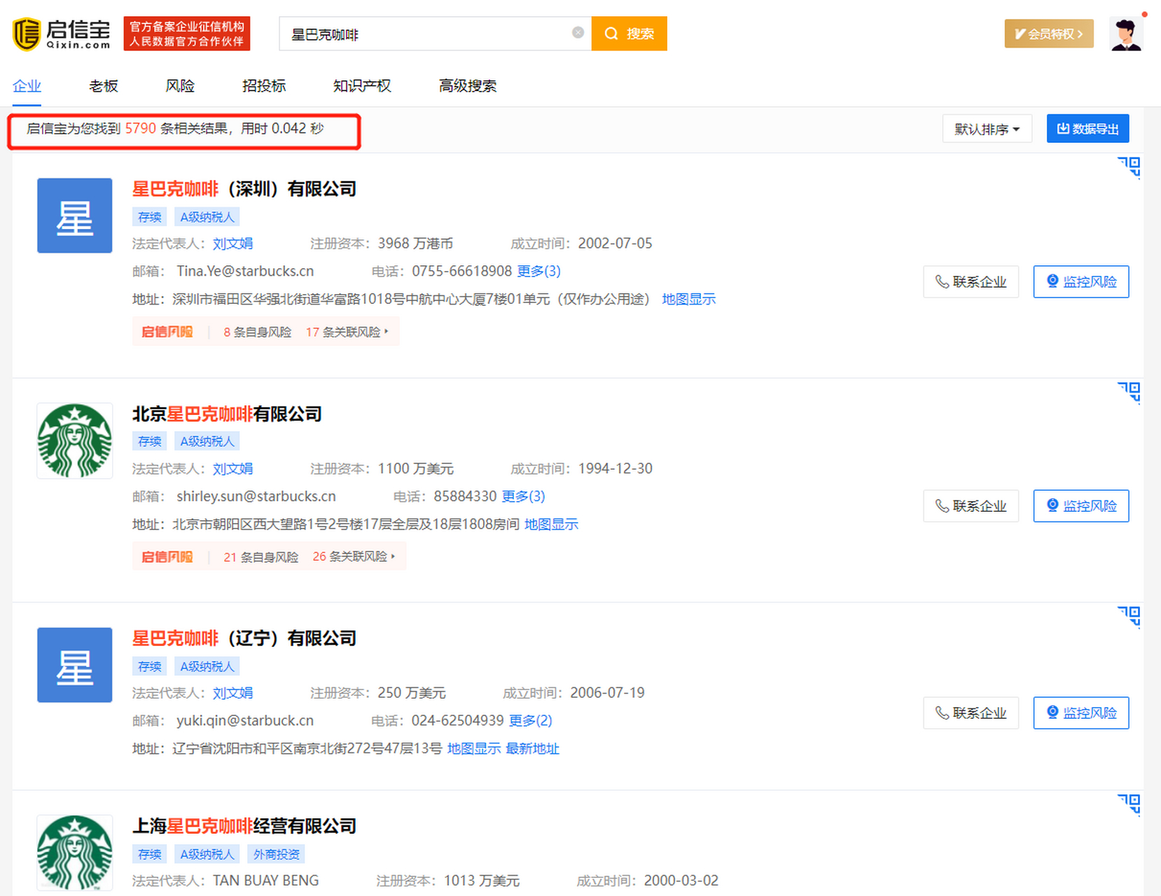
Task: Open 地图显示 for the Beijing address
Action: click(551, 524)
